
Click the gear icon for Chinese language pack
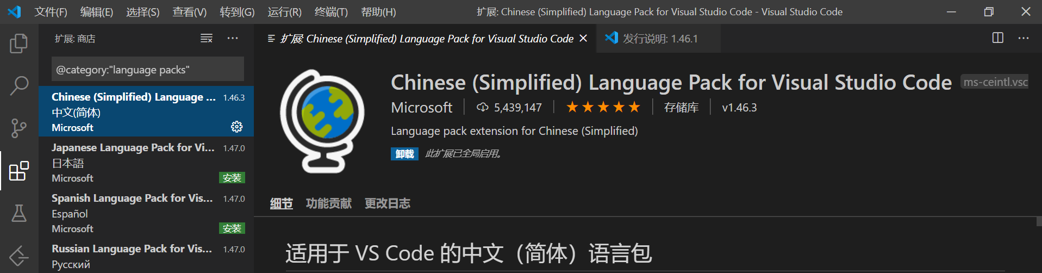(x=236, y=127)
